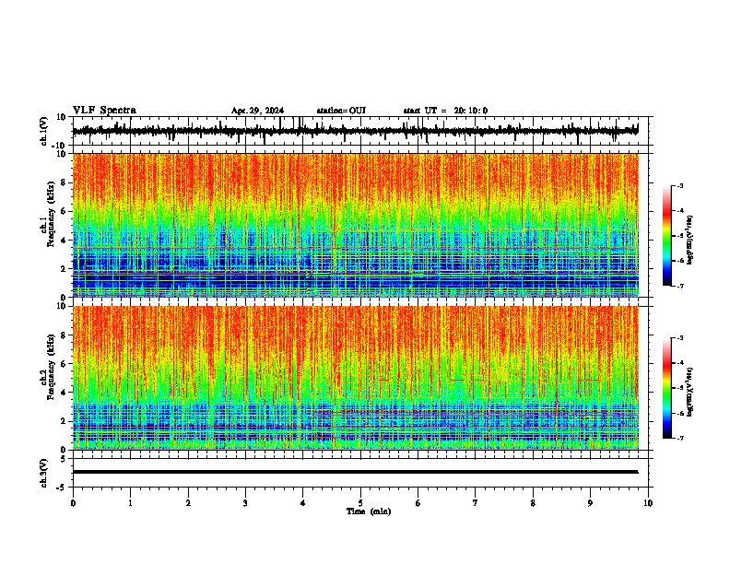This screenshot has height=564, width=730.
Task: Click the time axis tick label "1"
Action: coord(130,503)
